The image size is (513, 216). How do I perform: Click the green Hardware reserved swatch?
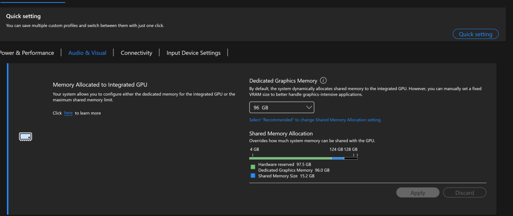[253, 167]
